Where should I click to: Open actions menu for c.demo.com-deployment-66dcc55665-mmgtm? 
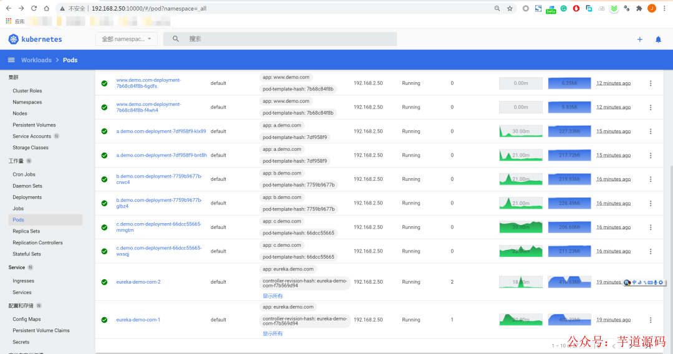click(x=651, y=227)
